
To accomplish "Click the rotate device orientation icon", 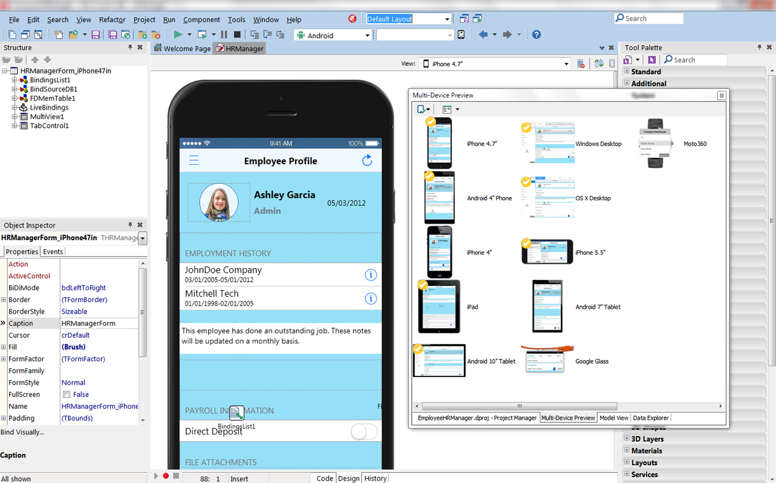I will (598, 63).
